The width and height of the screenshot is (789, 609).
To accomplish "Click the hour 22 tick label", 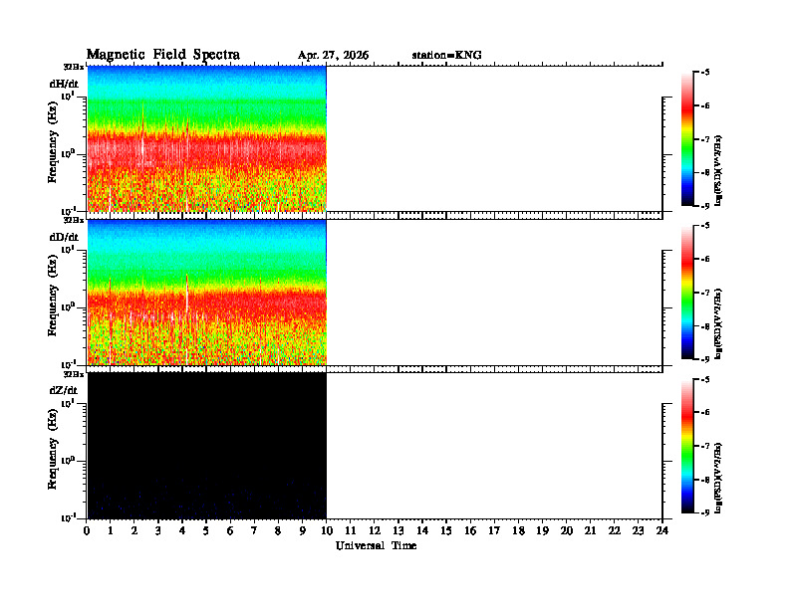I will [615, 531].
